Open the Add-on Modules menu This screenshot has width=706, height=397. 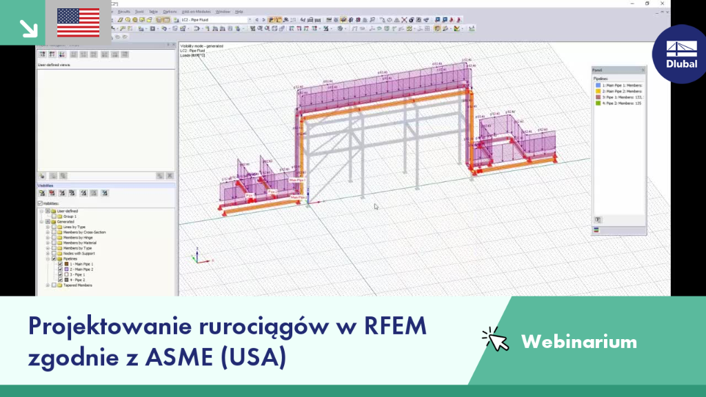click(196, 12)
